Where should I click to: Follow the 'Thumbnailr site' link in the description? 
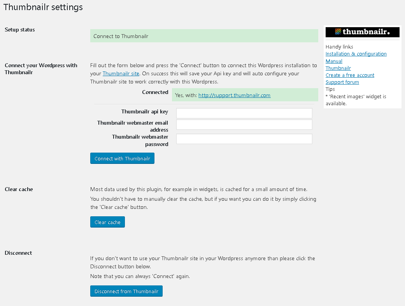121,73
